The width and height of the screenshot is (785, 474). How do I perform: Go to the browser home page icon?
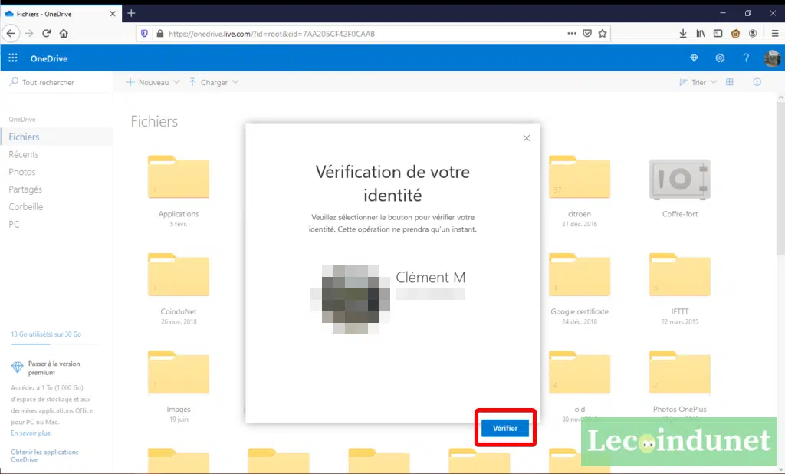(x=64, y=34)
